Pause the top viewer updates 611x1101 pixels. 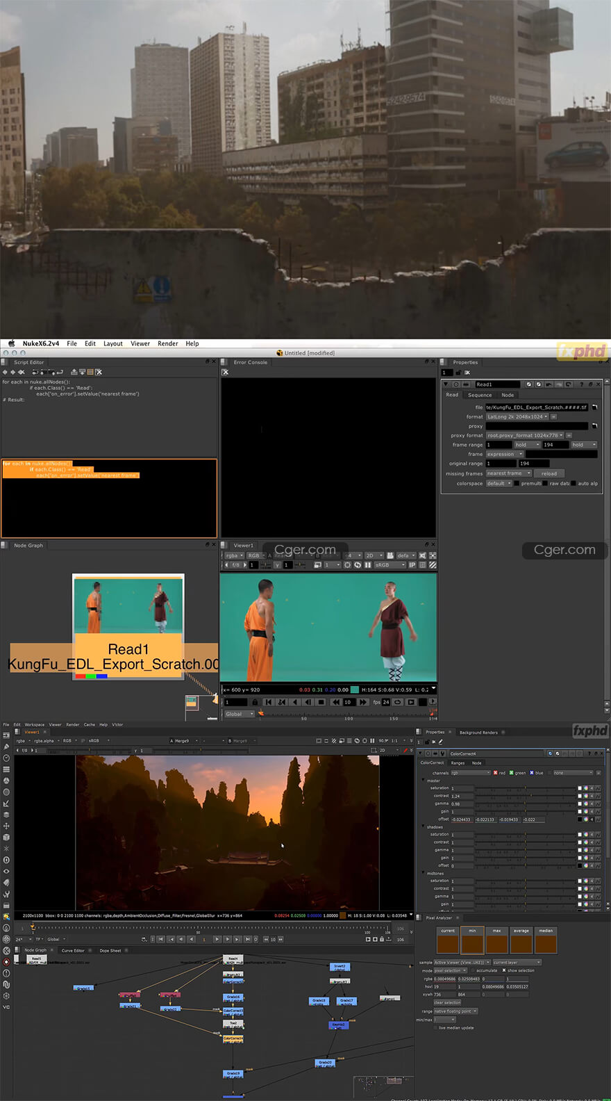click(367, 565)
